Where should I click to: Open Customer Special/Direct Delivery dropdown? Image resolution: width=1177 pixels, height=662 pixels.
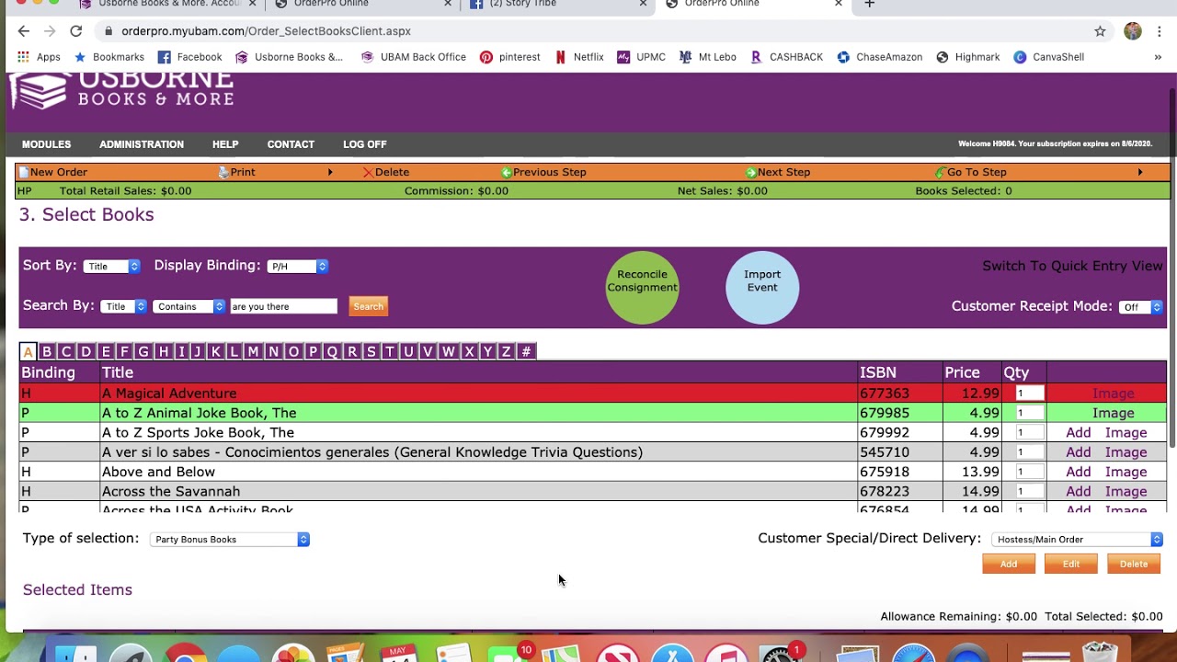click(x=1078, y=540)
